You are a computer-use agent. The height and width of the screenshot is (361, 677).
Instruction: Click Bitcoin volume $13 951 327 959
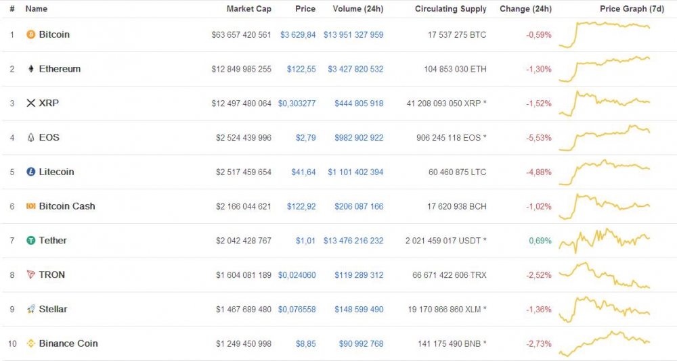click(x=353, y=35)
